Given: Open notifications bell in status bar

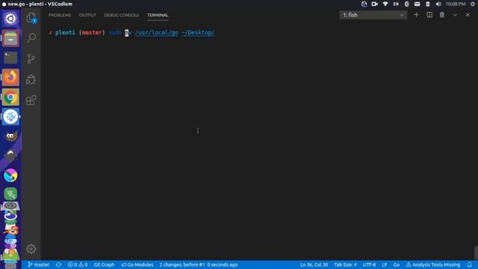Looking at the screenshot, I should pos(470,265).
